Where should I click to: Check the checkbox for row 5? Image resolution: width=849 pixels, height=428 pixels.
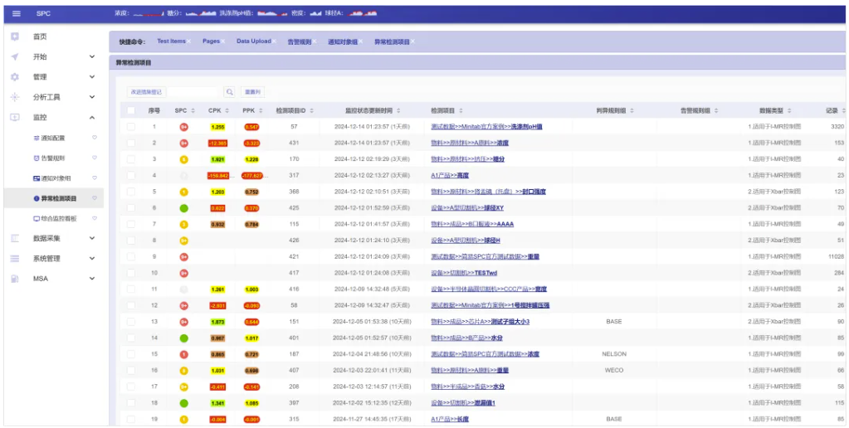[131, 192]
